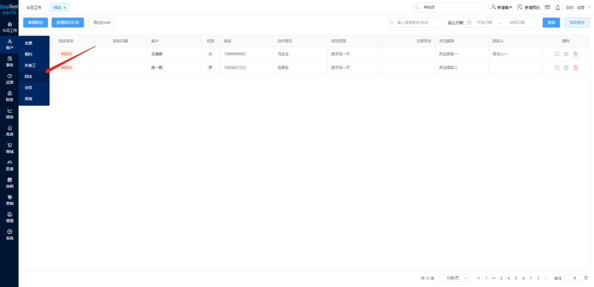The width and height of the screenshot is (594, 287).
Task: Open 医患 sidebar section
Action: 9,165
